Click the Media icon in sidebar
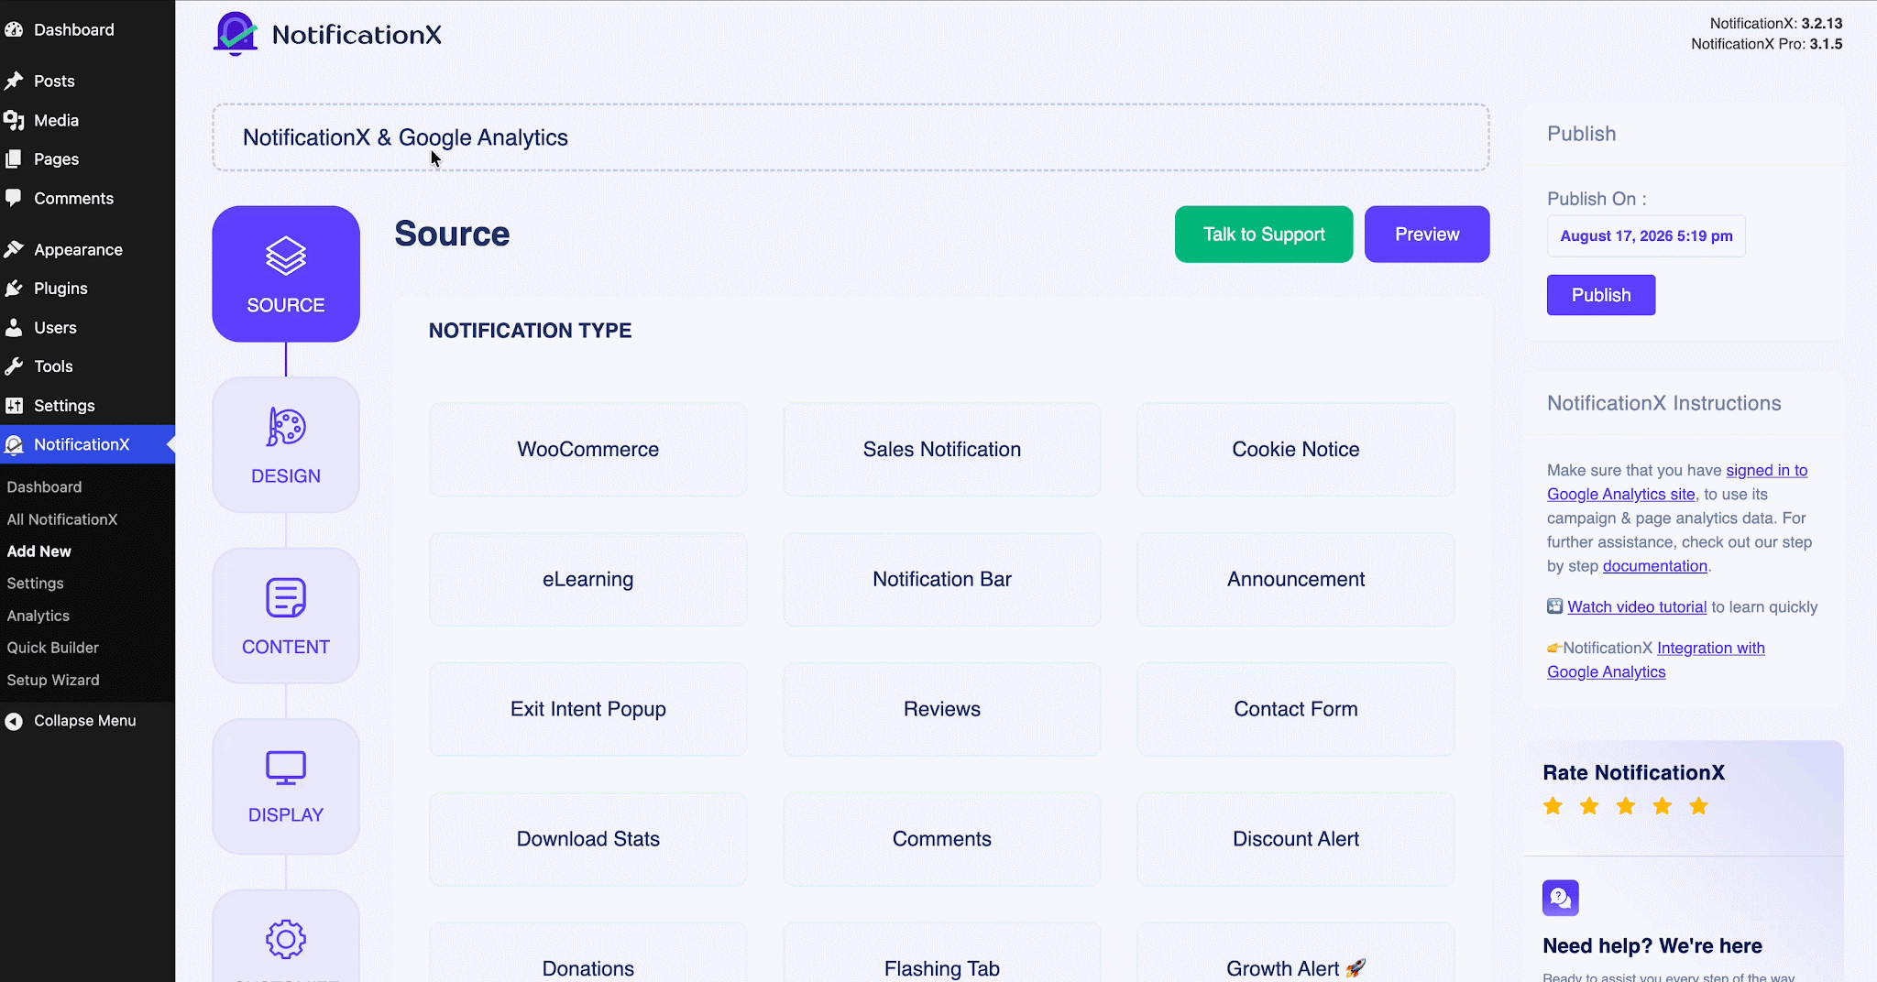This screenshot has width=1877, height=982. pyautogui.click(x=14, y=120)
